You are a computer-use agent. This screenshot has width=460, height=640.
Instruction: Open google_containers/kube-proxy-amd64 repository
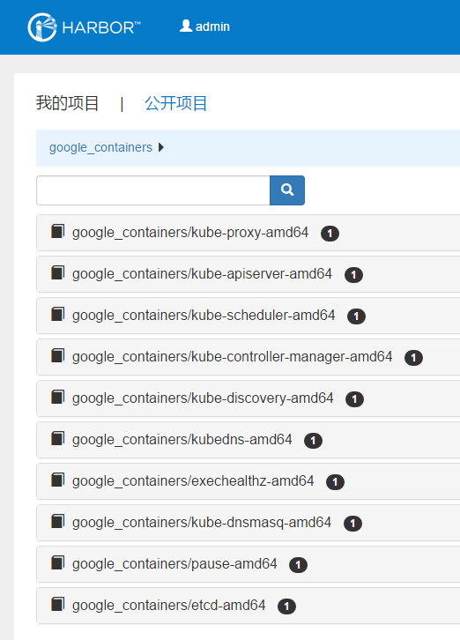tap(190, 232)
